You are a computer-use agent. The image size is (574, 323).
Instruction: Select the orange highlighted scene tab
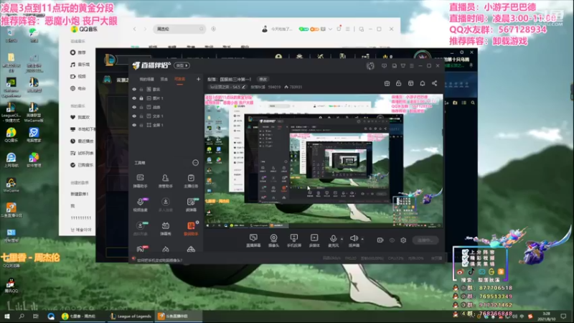pyautogui.click(x=179, y=79)
